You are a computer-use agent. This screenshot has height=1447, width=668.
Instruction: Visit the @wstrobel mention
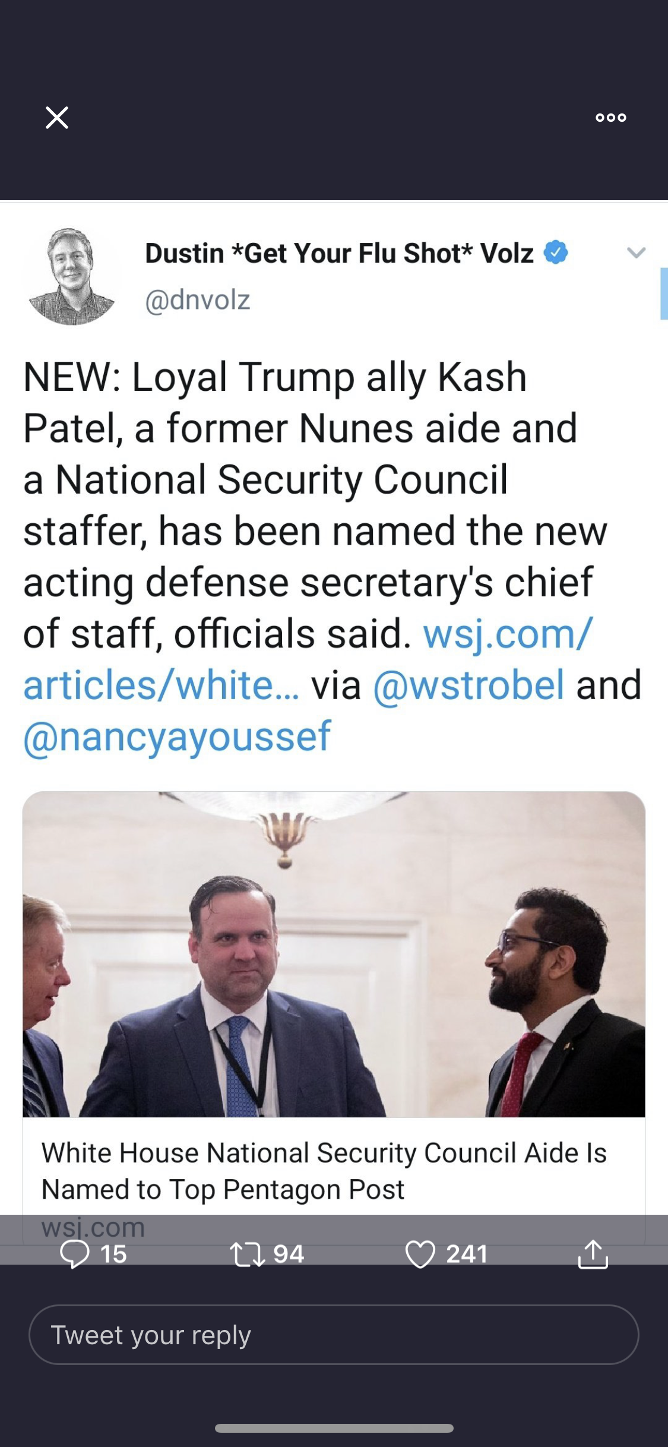point(468,685)
